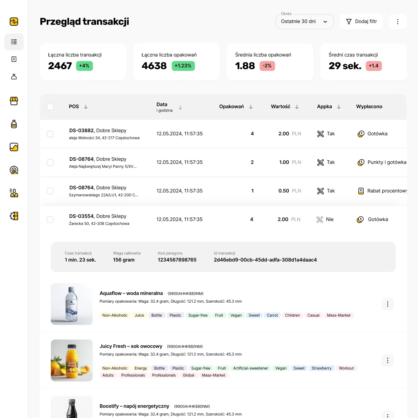Click the percent discount icon beside Rabat procentowy
Image resolution: width=418 pixels, height=418 pixels.
[x=361, y=191]
